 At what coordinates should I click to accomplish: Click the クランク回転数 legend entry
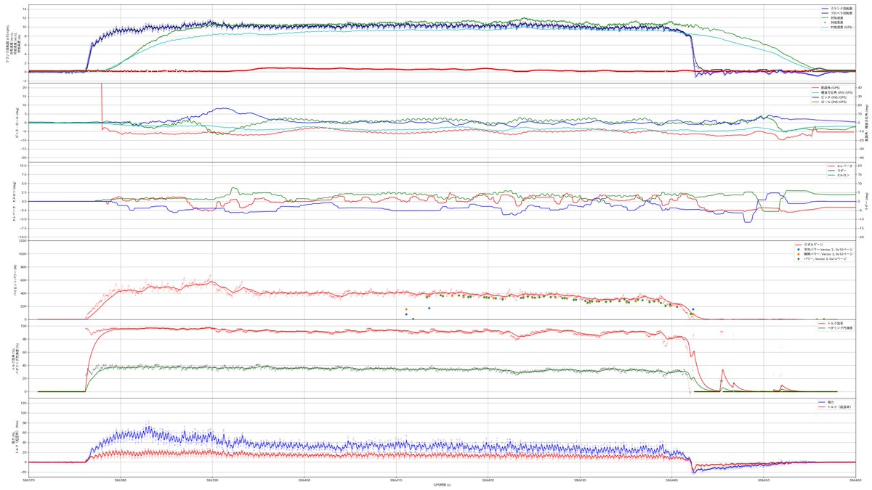click(836, 9)
